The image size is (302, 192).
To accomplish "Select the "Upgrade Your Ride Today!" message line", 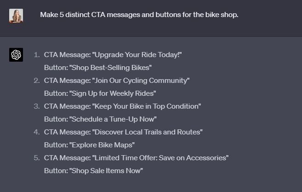I will (113, 55).
